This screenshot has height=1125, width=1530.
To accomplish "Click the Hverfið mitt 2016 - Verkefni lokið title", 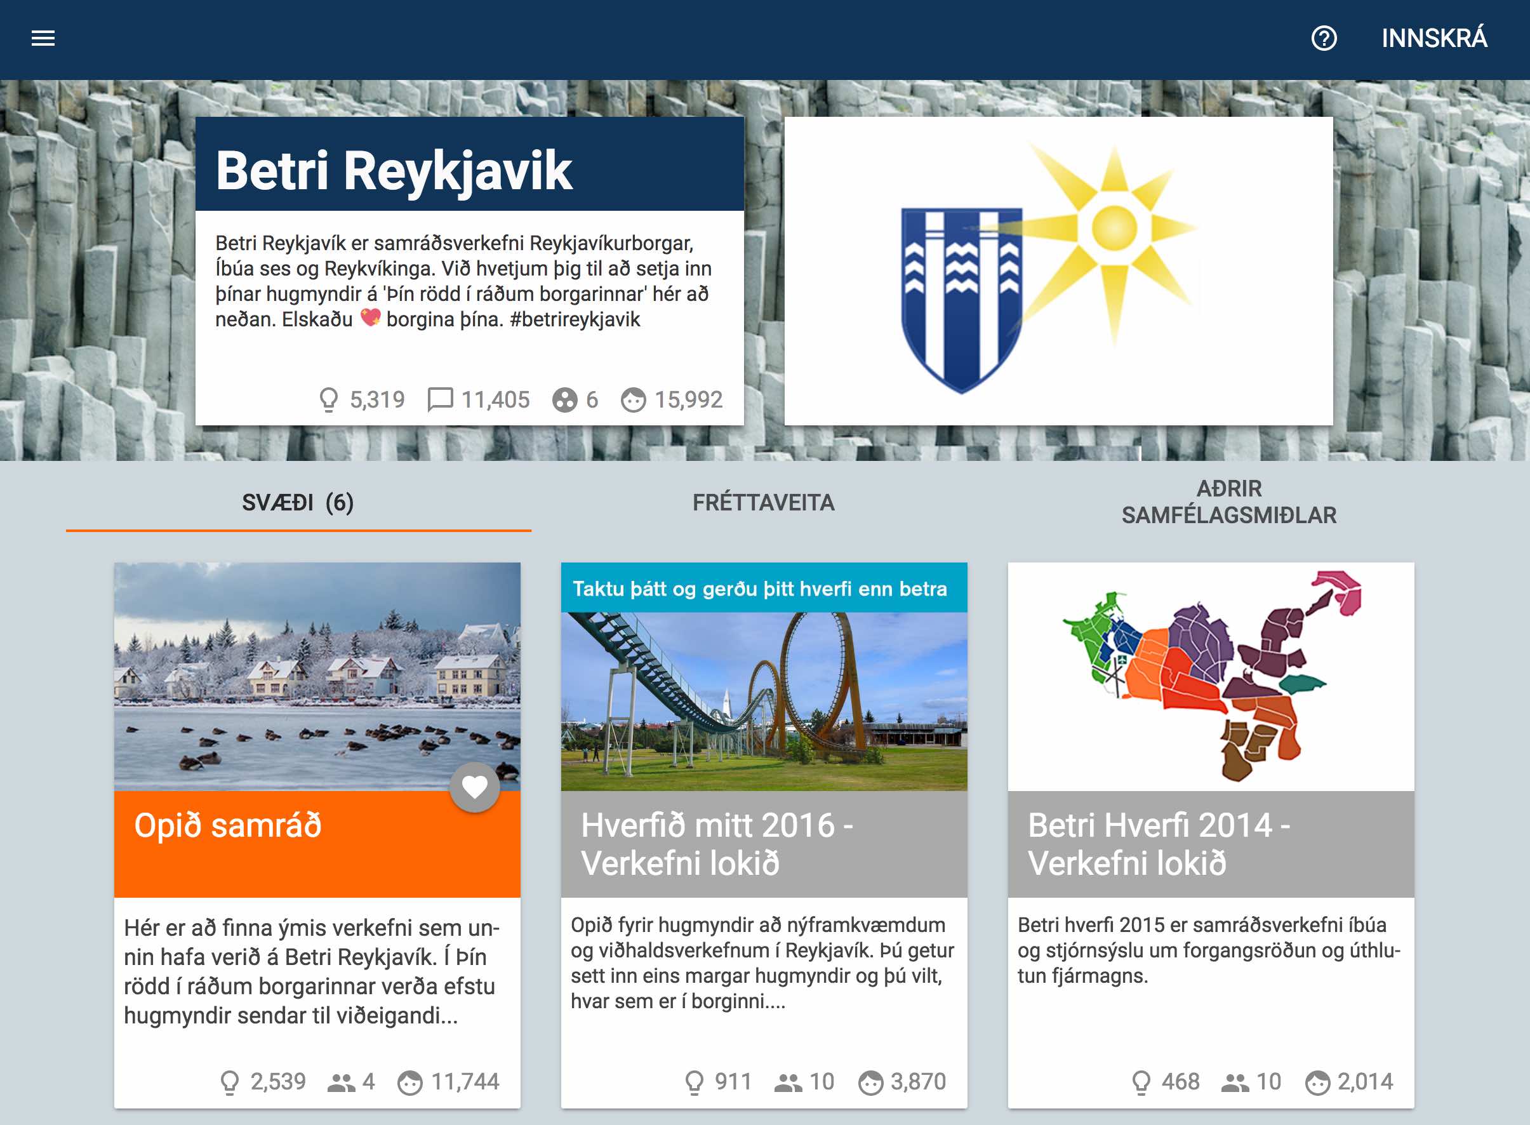I will click(x=716, y=844).
